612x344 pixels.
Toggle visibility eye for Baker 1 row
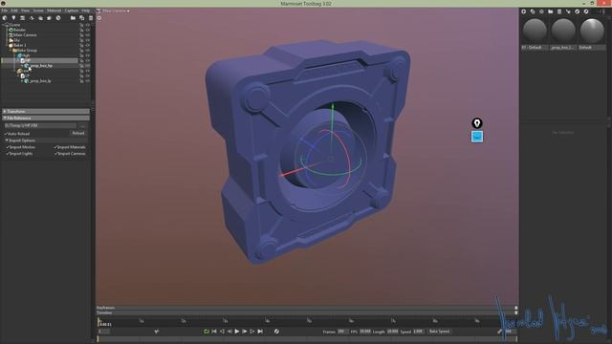coord(88,45)
